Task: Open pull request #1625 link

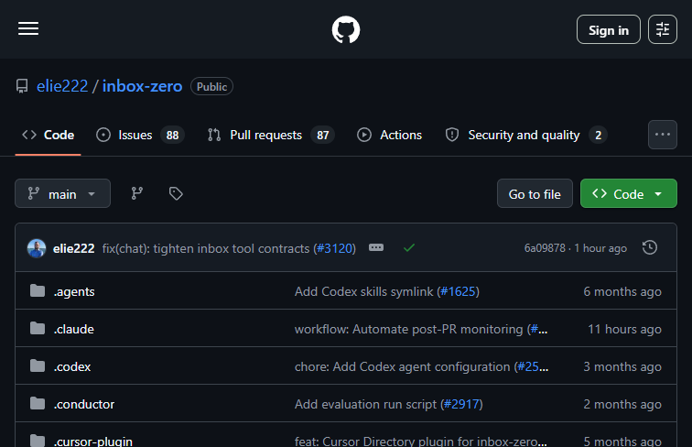Action: (458, 291)
